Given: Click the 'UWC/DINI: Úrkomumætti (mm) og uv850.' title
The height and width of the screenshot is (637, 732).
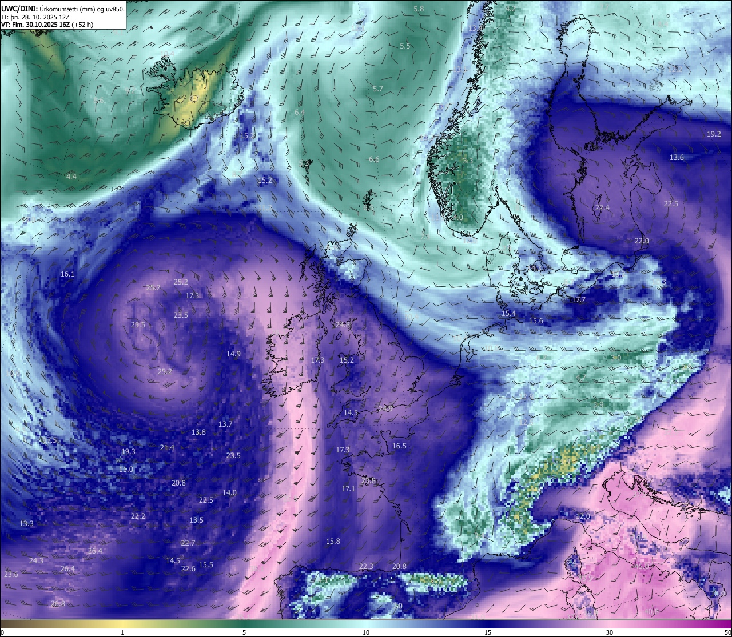Looking at the screenshot, I should point(62,9).
